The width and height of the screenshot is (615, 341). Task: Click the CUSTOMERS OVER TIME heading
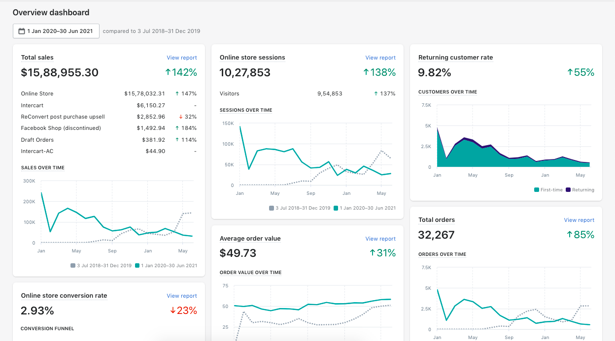coord(447,92)
